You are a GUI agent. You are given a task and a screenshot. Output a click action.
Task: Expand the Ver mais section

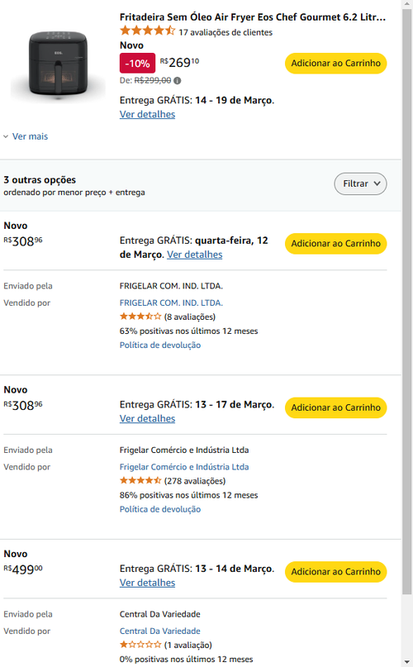coord(26,136)
